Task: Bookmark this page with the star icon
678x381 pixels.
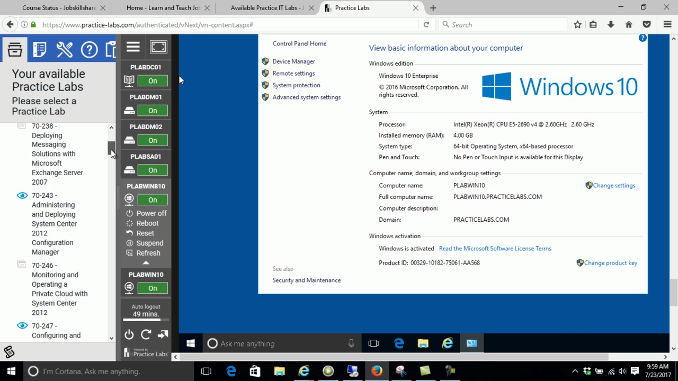Action: [x=577, y=24]
